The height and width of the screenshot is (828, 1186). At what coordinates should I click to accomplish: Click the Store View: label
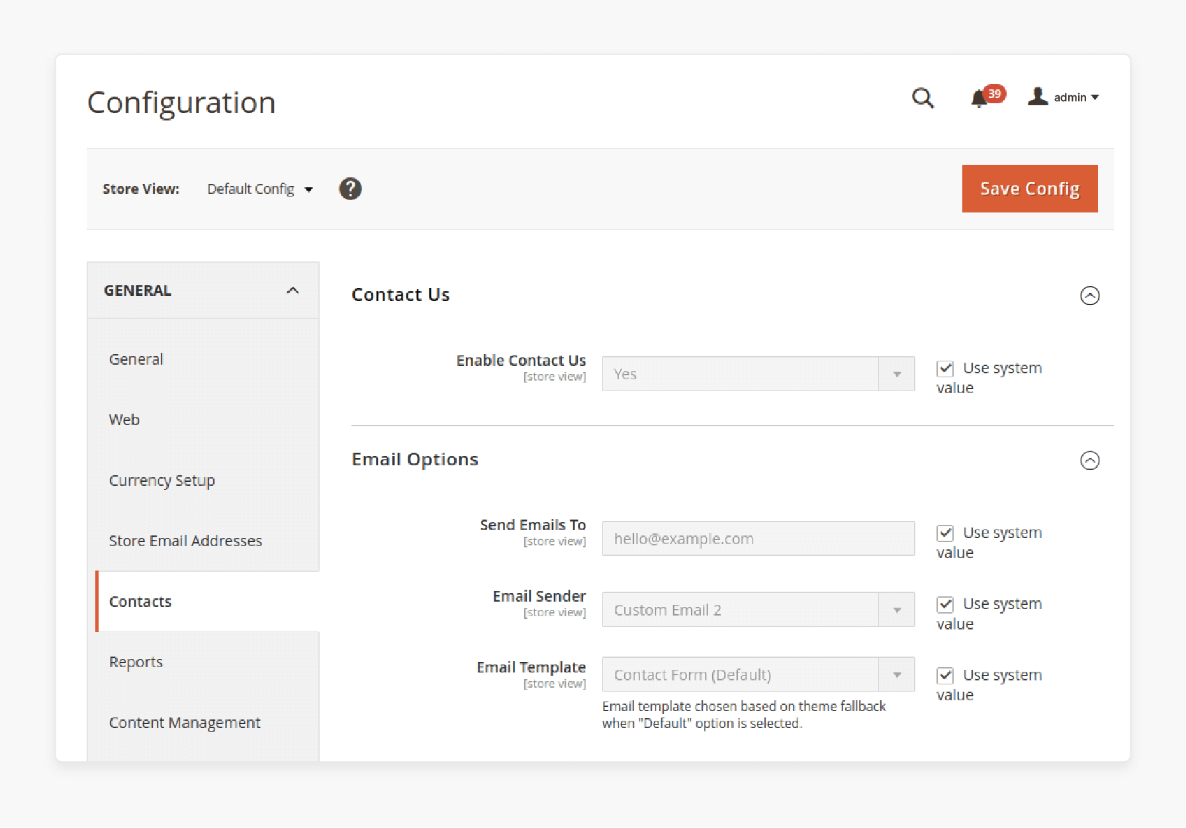[141, 189]
